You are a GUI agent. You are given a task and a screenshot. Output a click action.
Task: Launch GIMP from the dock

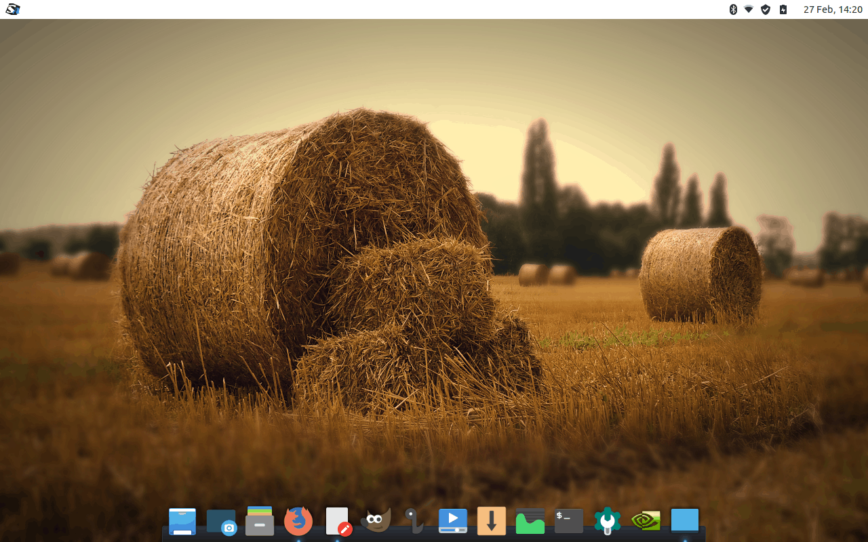click(375, 521)
